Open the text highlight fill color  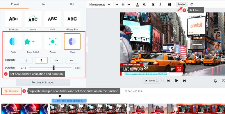click(144, 5)
